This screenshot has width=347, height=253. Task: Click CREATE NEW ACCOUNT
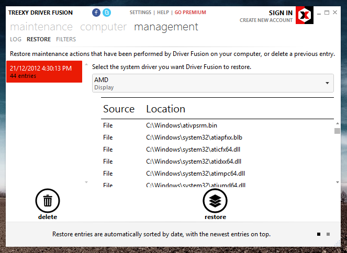266,20
